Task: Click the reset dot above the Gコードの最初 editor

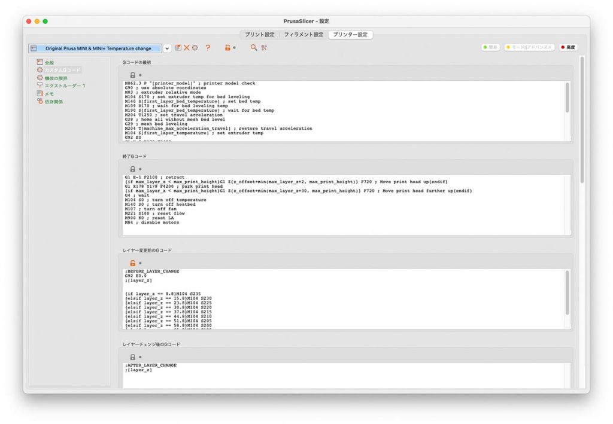Action: coord(140,75)
